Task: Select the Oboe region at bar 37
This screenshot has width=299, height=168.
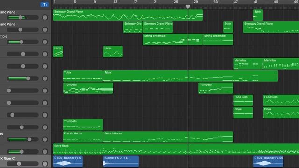Action: point(243,112)
